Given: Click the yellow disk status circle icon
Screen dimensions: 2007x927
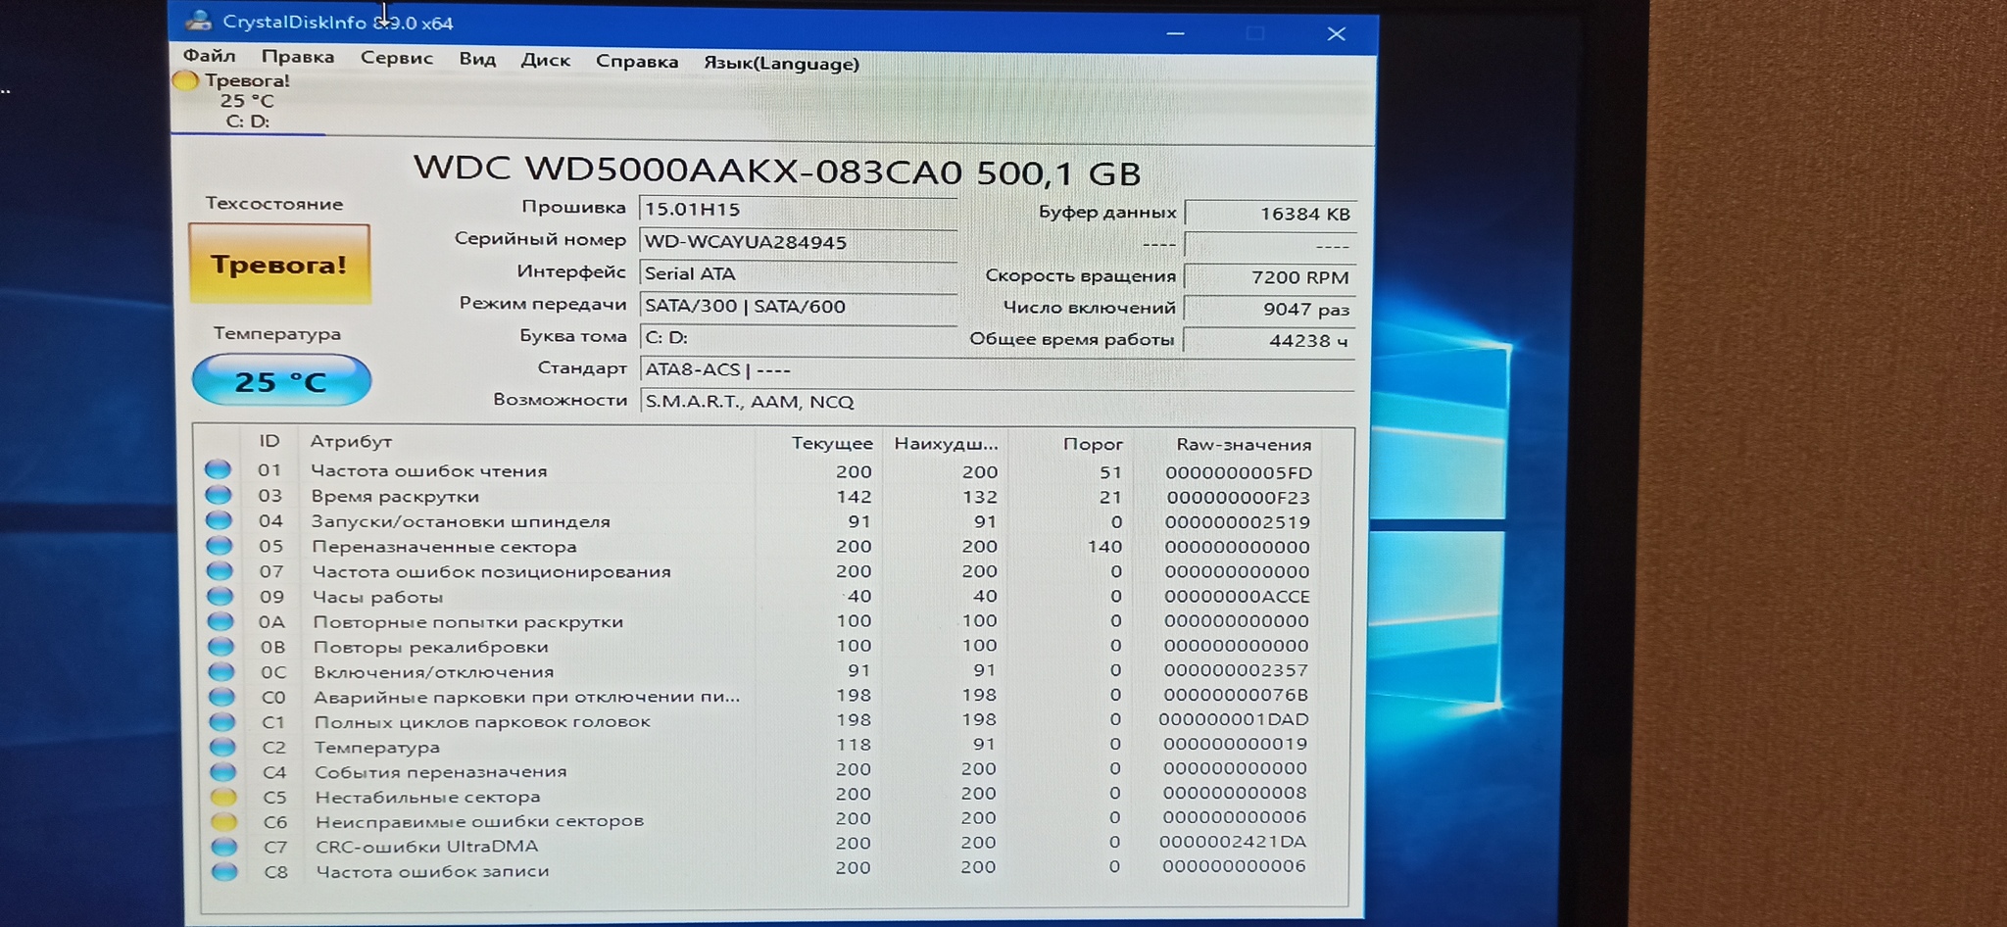Looking at the screenshot, I should [185, 80].
